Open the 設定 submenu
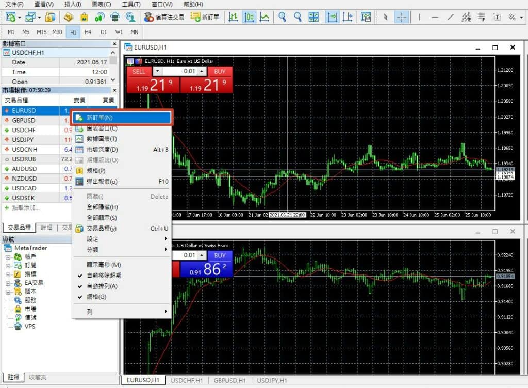The width and height of the screenshot is (528, 388). (x=122, y=239)
